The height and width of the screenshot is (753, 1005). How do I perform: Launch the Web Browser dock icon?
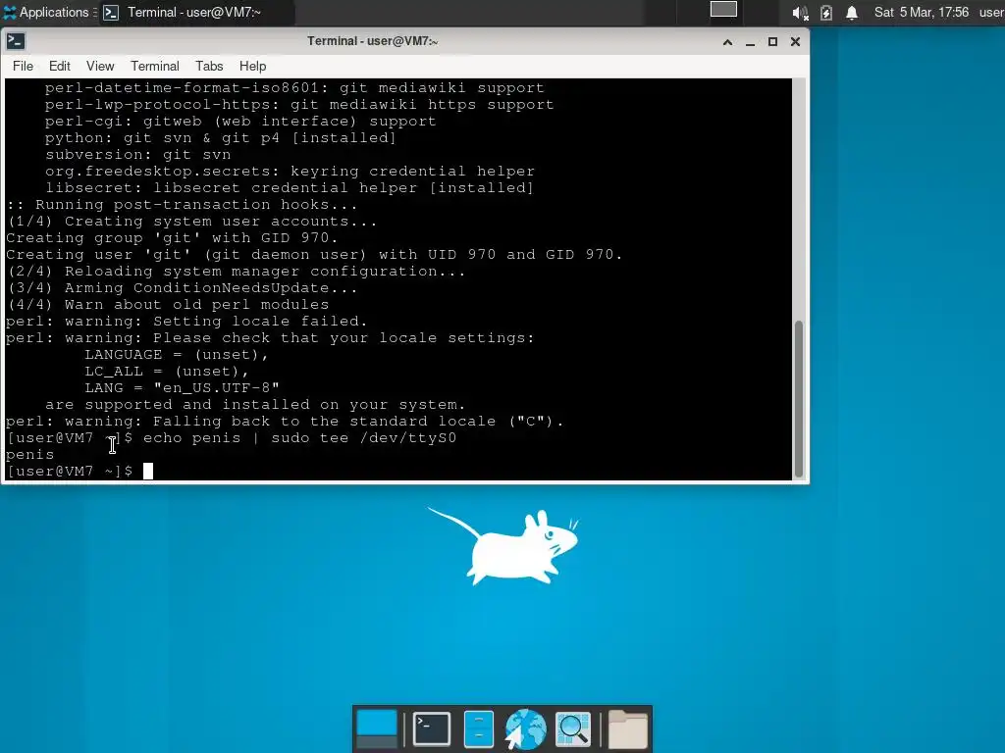pos(525,728)
